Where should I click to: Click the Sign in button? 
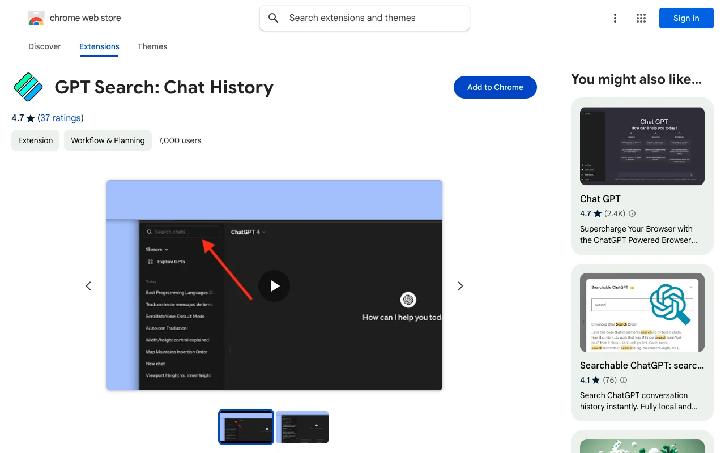coord(686,18)
